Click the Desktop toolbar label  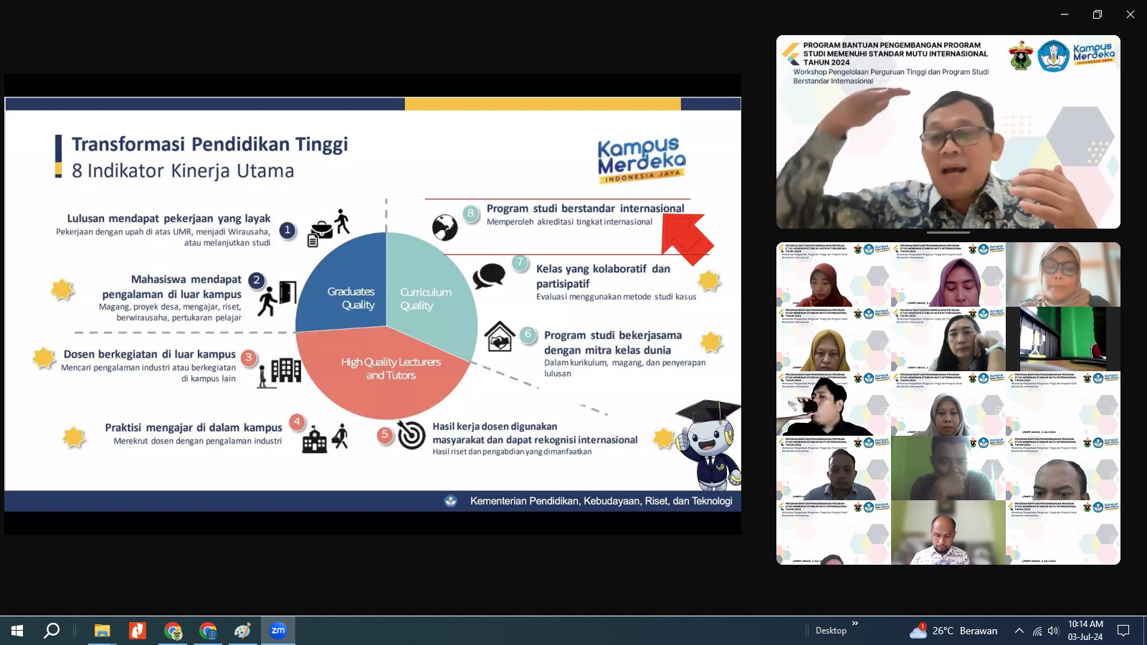(x=831, y=631)
